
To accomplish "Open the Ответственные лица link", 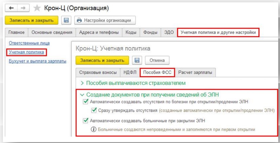I will pyautogui.click(x=29, y=43).
